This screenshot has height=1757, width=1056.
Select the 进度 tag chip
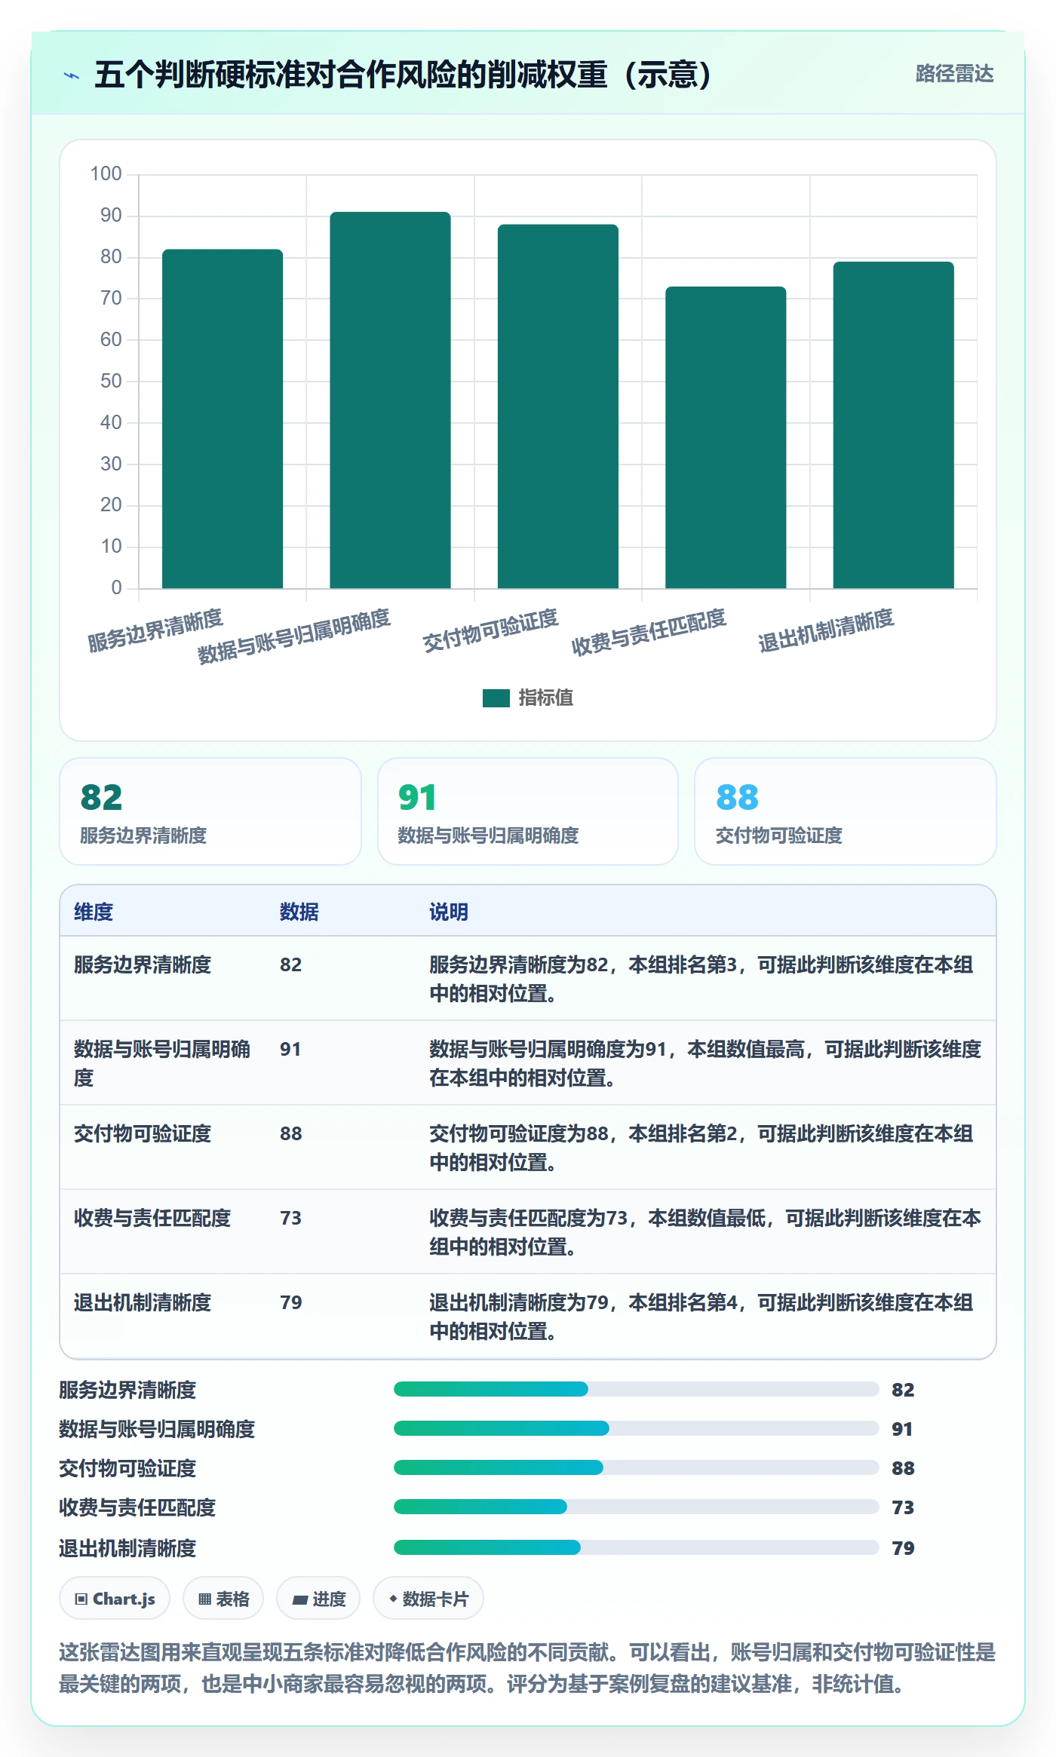click(x=318, y=1599)
